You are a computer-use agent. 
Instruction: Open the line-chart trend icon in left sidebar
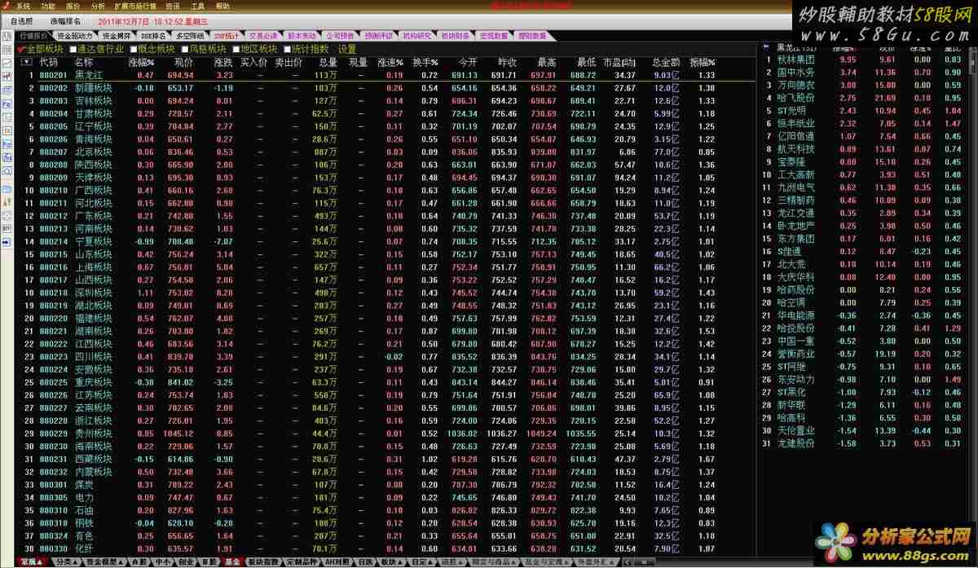click(7, 62)
